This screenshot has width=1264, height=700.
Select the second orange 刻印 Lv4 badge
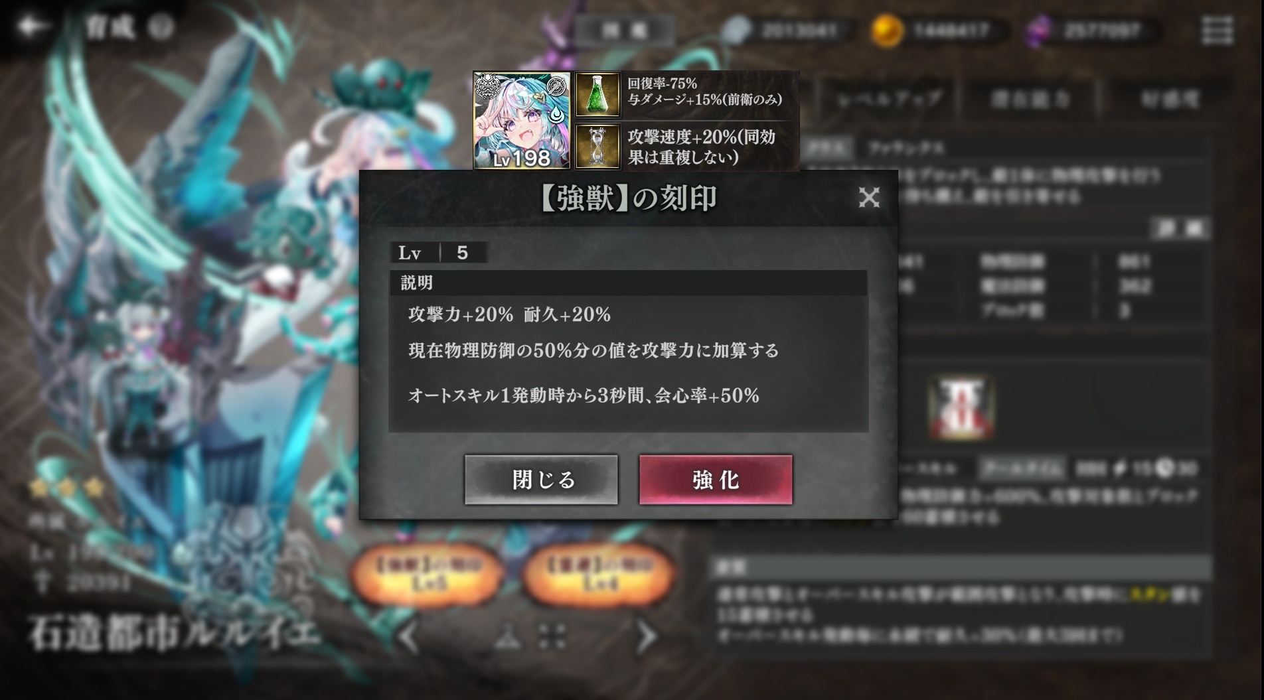click(x=599, y=575)
